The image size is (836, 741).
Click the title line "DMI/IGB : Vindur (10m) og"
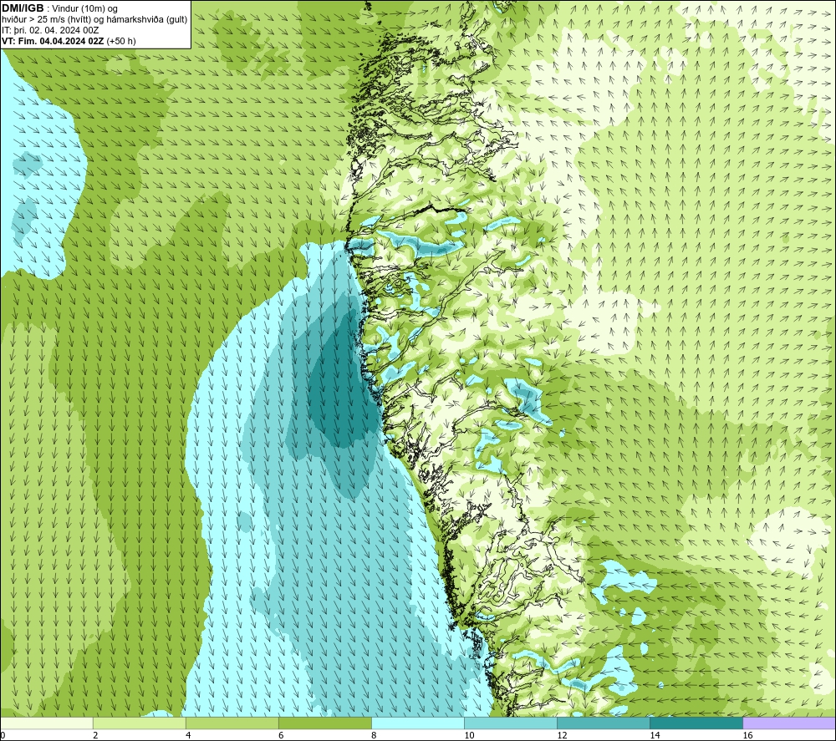[x=59, y=8]
